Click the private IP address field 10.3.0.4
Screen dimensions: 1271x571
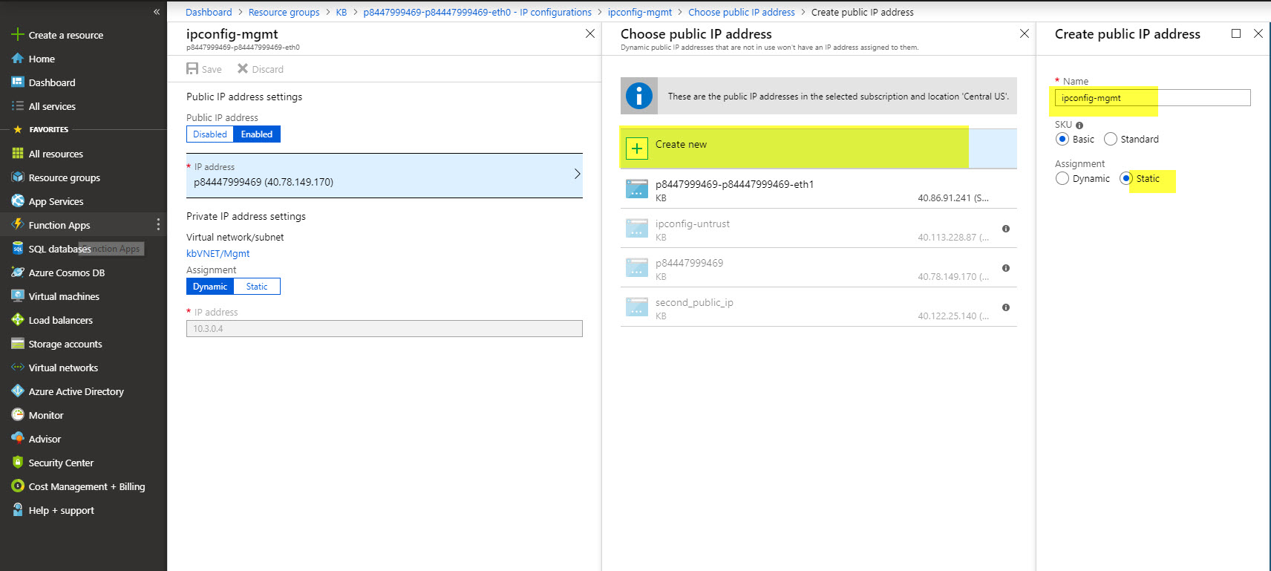click(x=385, y=328)
